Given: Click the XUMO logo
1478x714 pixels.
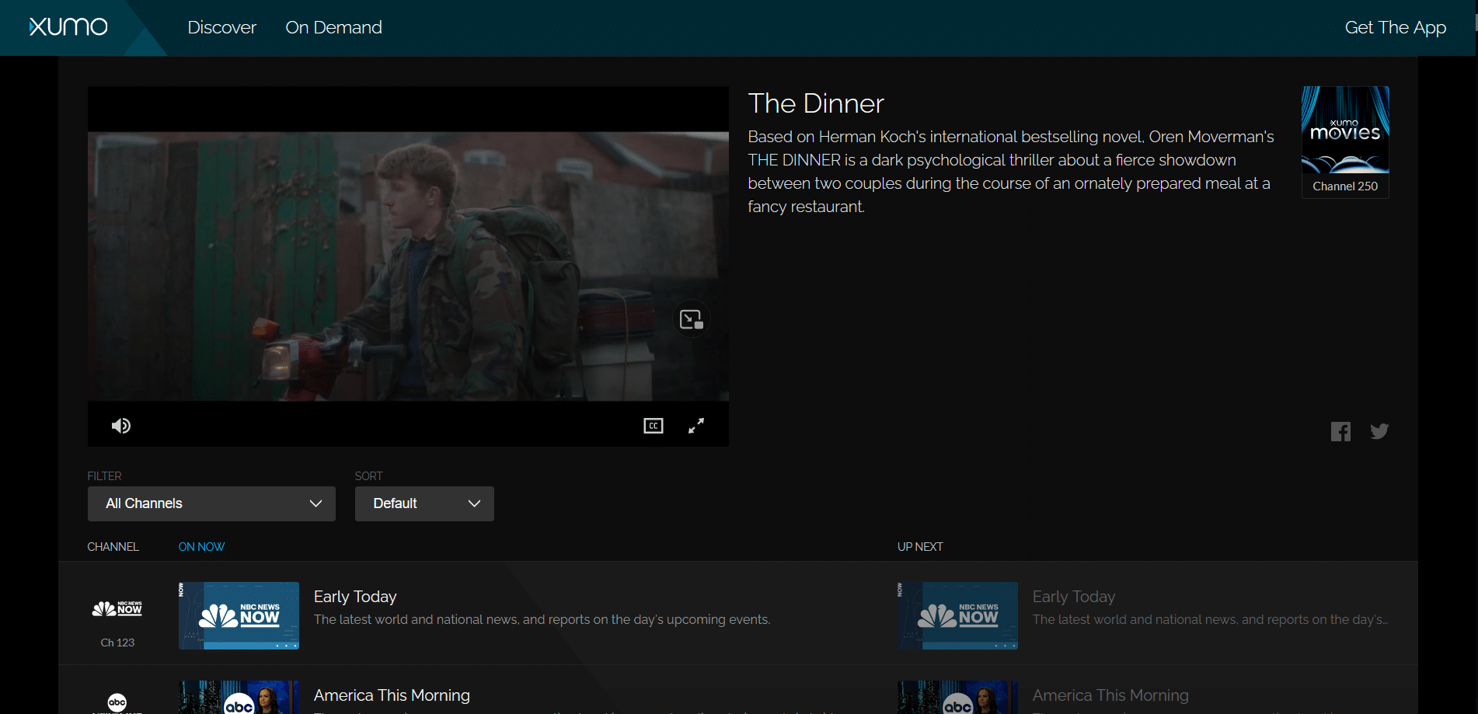Looking at the screenshot, I should point(68,27).
